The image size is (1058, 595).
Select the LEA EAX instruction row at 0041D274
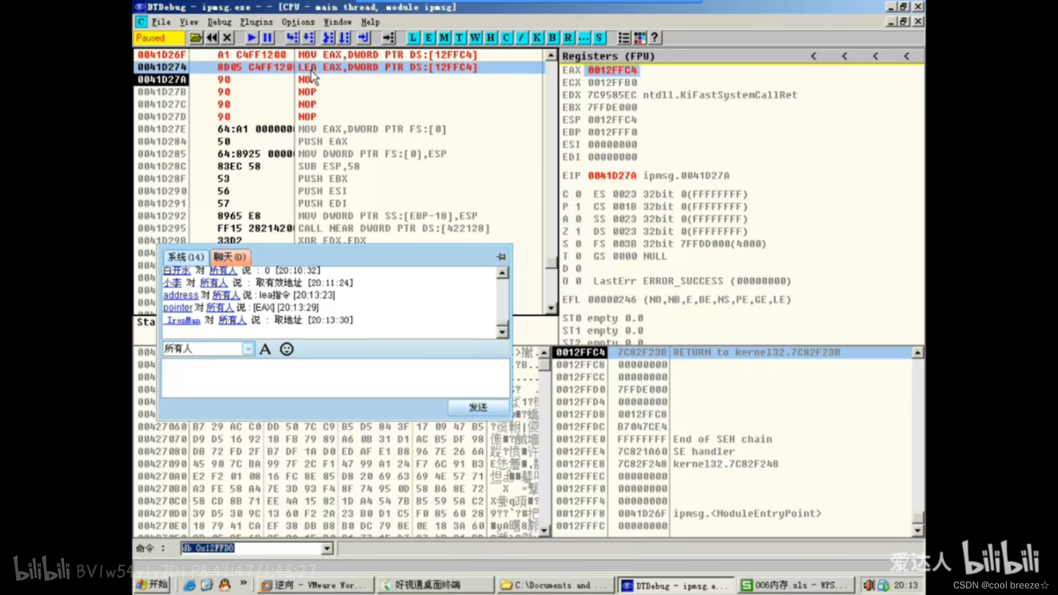pyautogui.click(x=339, y=67)
